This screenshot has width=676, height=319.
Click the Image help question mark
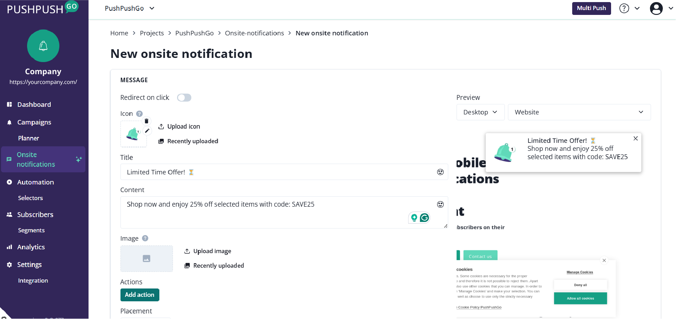coord(145,238)
